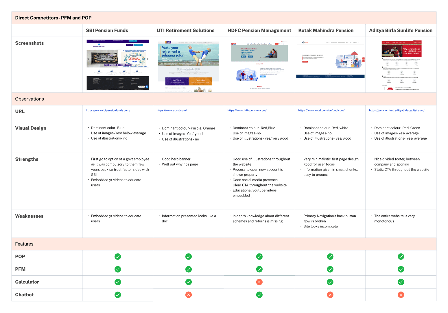Click 'Well put why nps page' text
448x313 pixels.
pos(180,164)
